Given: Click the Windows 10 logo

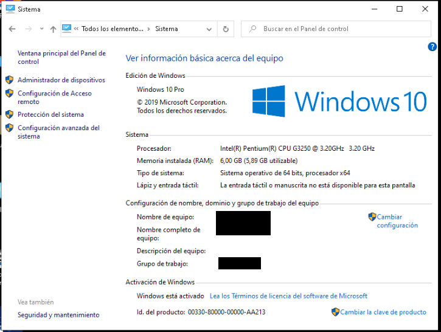Looking at the screenshot, I should [x=339, y=101].
